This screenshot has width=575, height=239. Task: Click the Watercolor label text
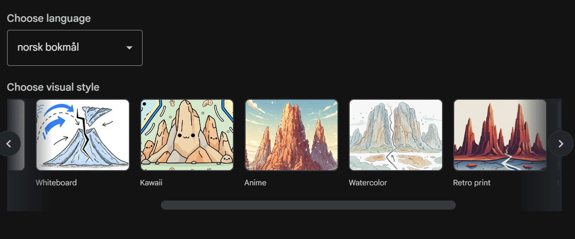tap(368, 183)
